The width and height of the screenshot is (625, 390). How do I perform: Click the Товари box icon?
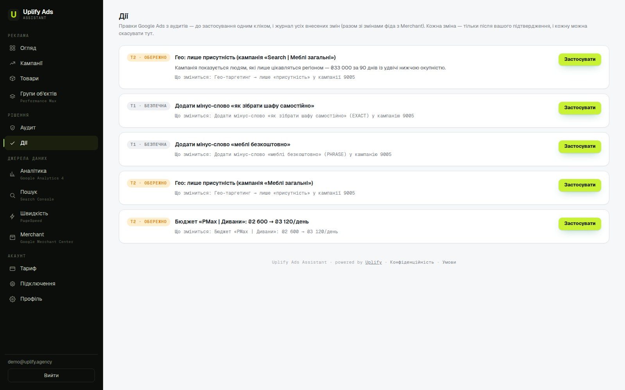point(12,78)
